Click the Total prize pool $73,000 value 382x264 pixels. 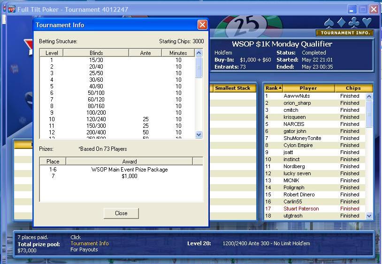27,250
